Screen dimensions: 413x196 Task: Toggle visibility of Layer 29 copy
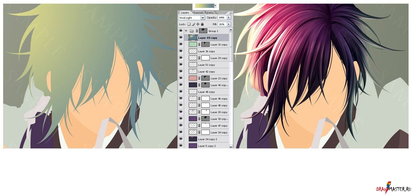pos(181,58)
